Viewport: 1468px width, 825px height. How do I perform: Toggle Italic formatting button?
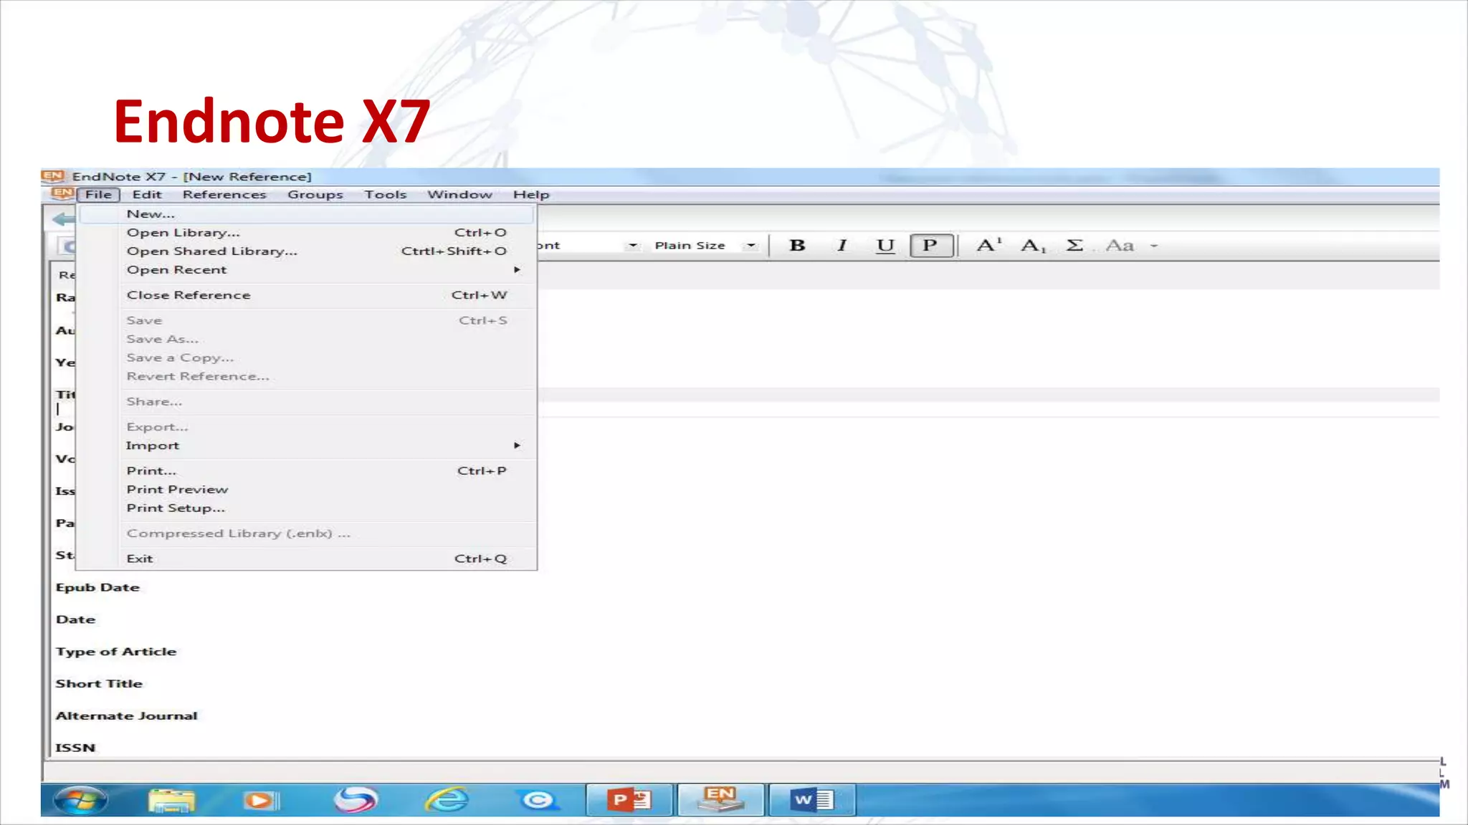tap(842, 246)
